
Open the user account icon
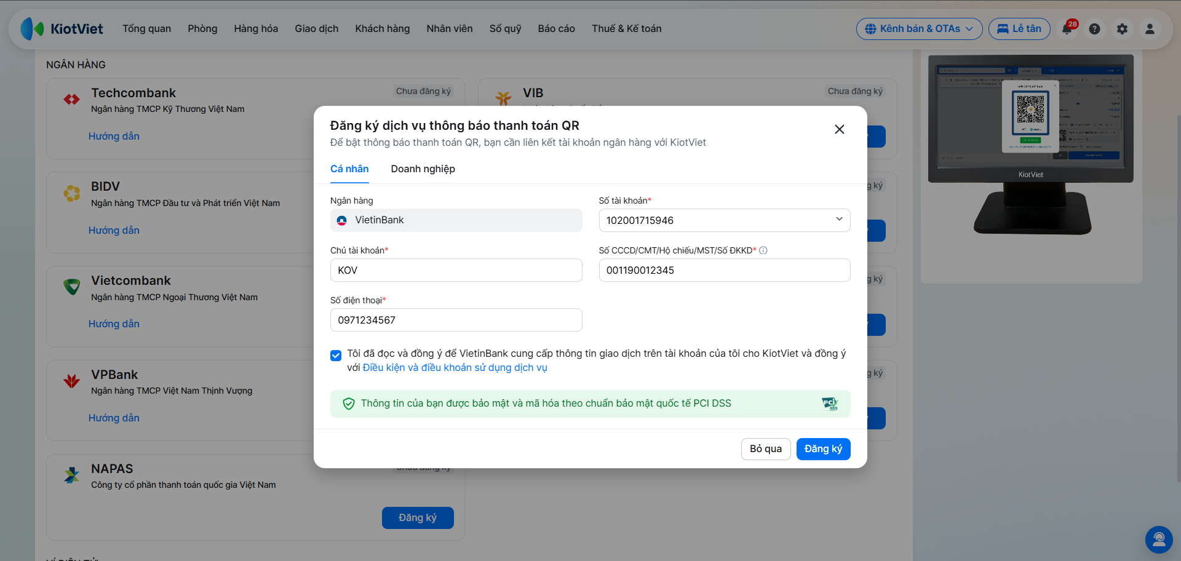point(1150,29)
